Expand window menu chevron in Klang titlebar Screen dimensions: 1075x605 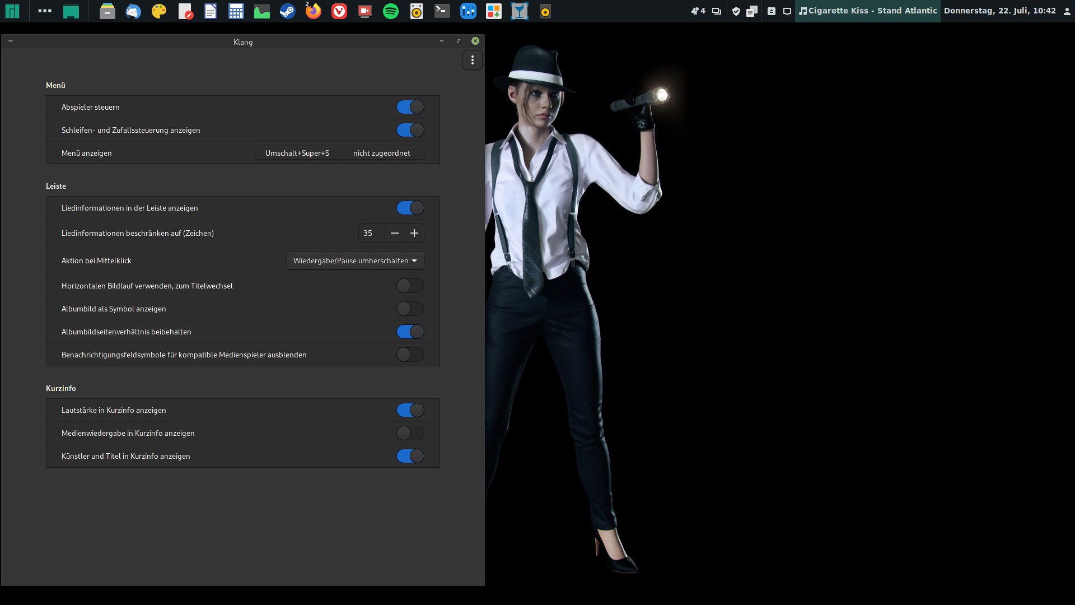(11, 41)
